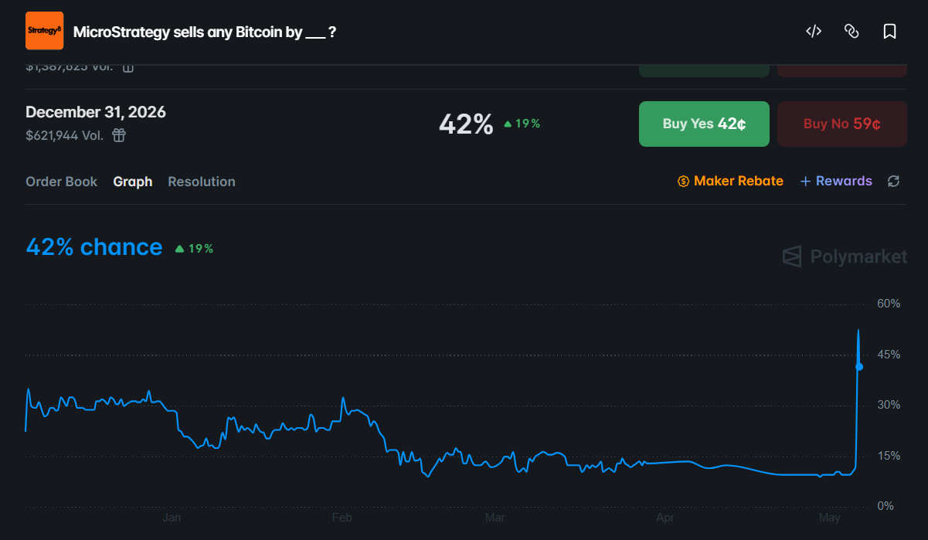This screenshot has width=928, height=540.
Task: Click Buy No 59¢ button
Action: (x=842, y=124)
